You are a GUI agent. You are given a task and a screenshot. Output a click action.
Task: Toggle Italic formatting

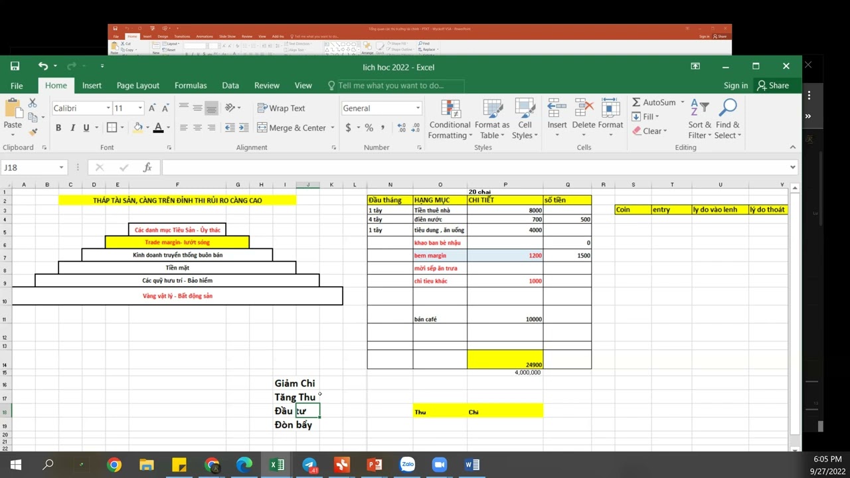[x=72, y=127]
